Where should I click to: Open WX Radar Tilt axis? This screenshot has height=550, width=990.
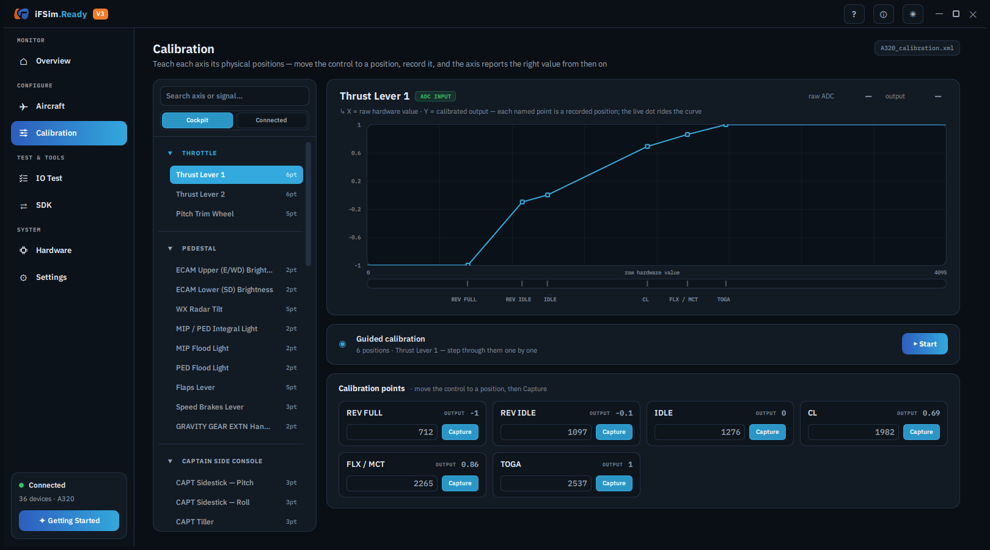click(236, 309)
